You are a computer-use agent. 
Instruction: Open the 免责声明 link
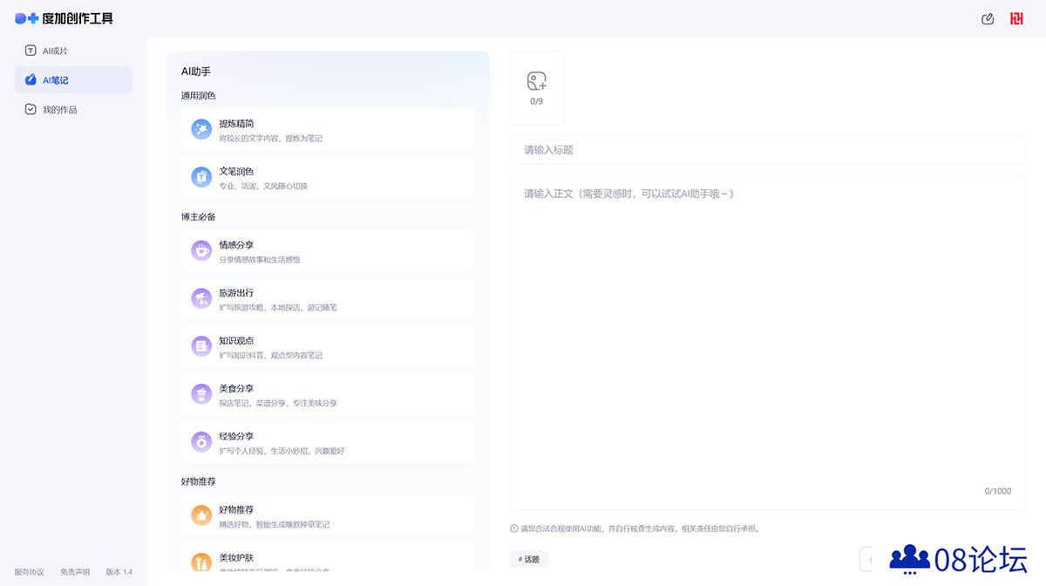click(x=75, y=572)
